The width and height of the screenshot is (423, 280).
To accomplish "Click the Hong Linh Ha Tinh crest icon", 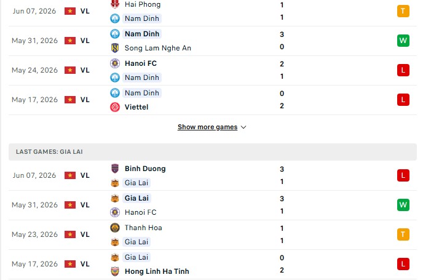I will 115,271.
